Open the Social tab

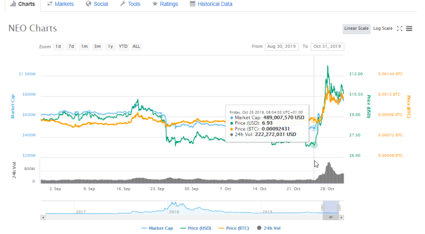click(x=97, y=4)
